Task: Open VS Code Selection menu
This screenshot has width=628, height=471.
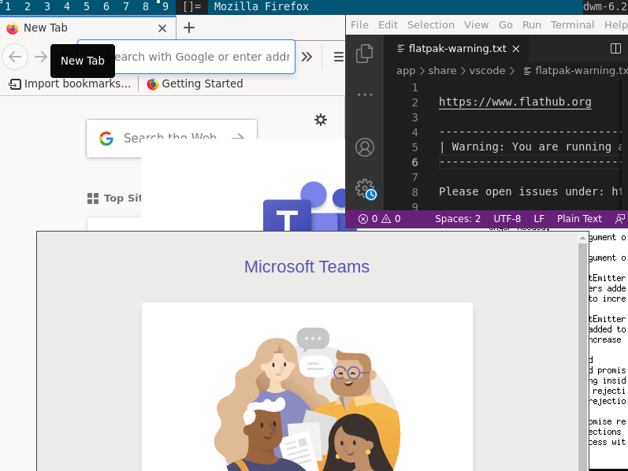Action: pyautogui.click(x=430, y=25)
